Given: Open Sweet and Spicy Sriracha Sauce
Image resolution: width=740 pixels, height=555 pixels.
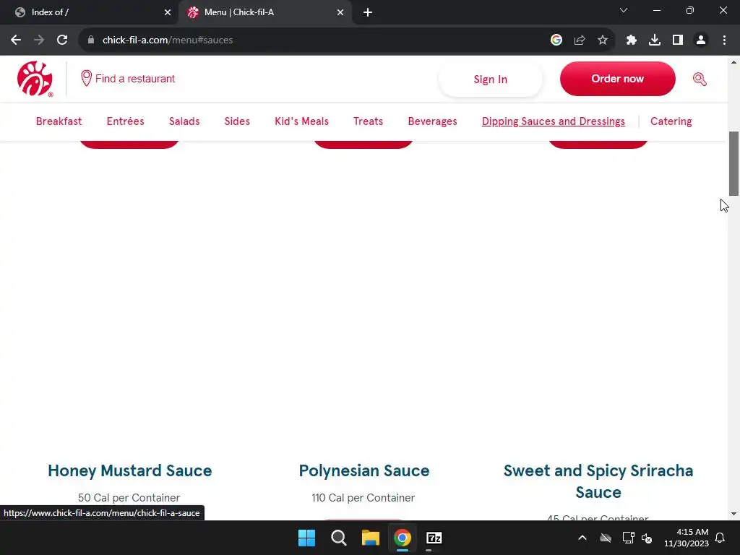Looking at the screenshot, I should coord(598,481).
